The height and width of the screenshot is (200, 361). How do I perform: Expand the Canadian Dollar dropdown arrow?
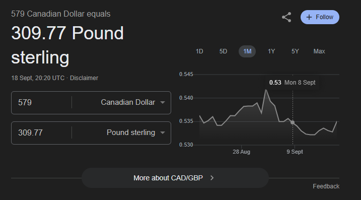(163, 102)
